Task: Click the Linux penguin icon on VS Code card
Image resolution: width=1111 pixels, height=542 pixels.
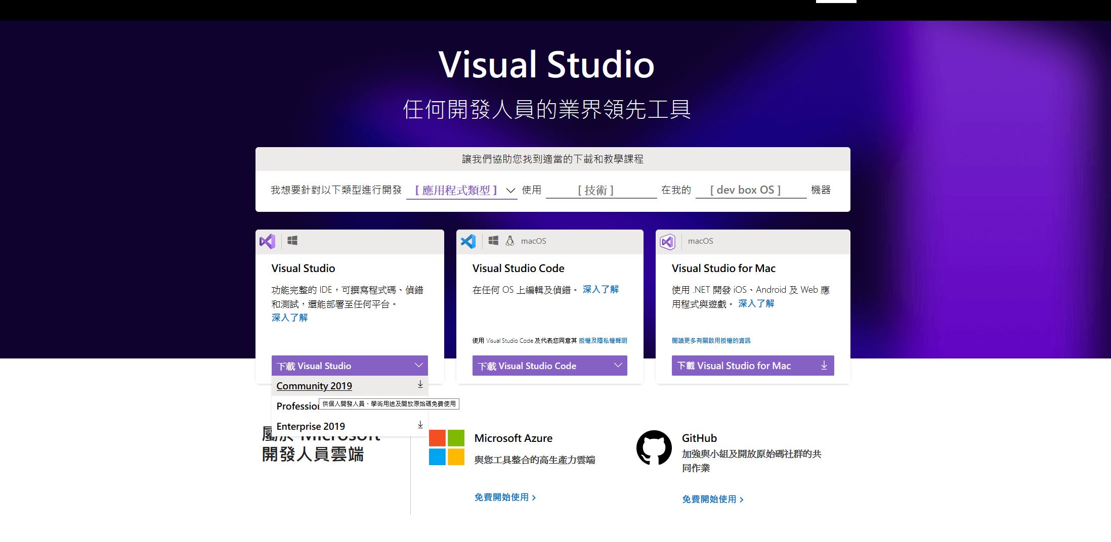Action: point(510,241)
